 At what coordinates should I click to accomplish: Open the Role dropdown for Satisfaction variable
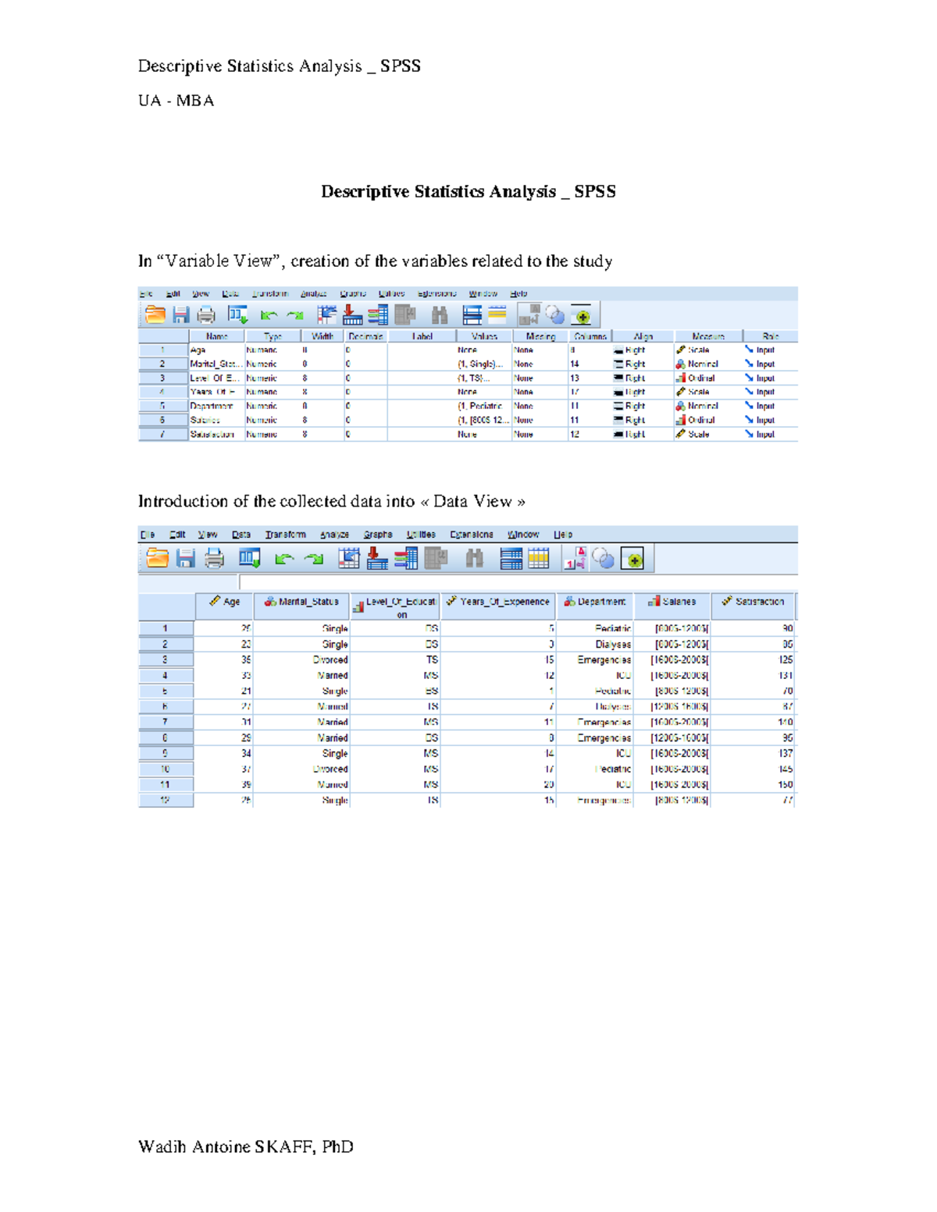click(761, 434)
